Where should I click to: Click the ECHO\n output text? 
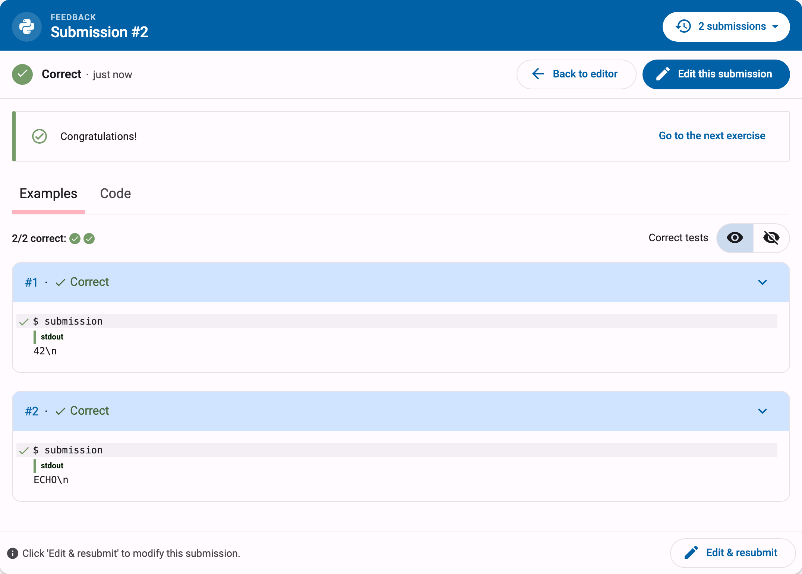[51, 480]
